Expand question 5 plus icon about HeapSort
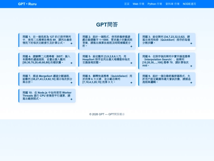The image size is (214, 161). click(x=131, y=63)
